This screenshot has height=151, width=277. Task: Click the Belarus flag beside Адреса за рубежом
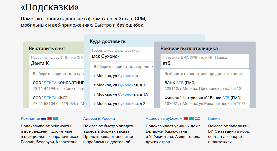186,118
